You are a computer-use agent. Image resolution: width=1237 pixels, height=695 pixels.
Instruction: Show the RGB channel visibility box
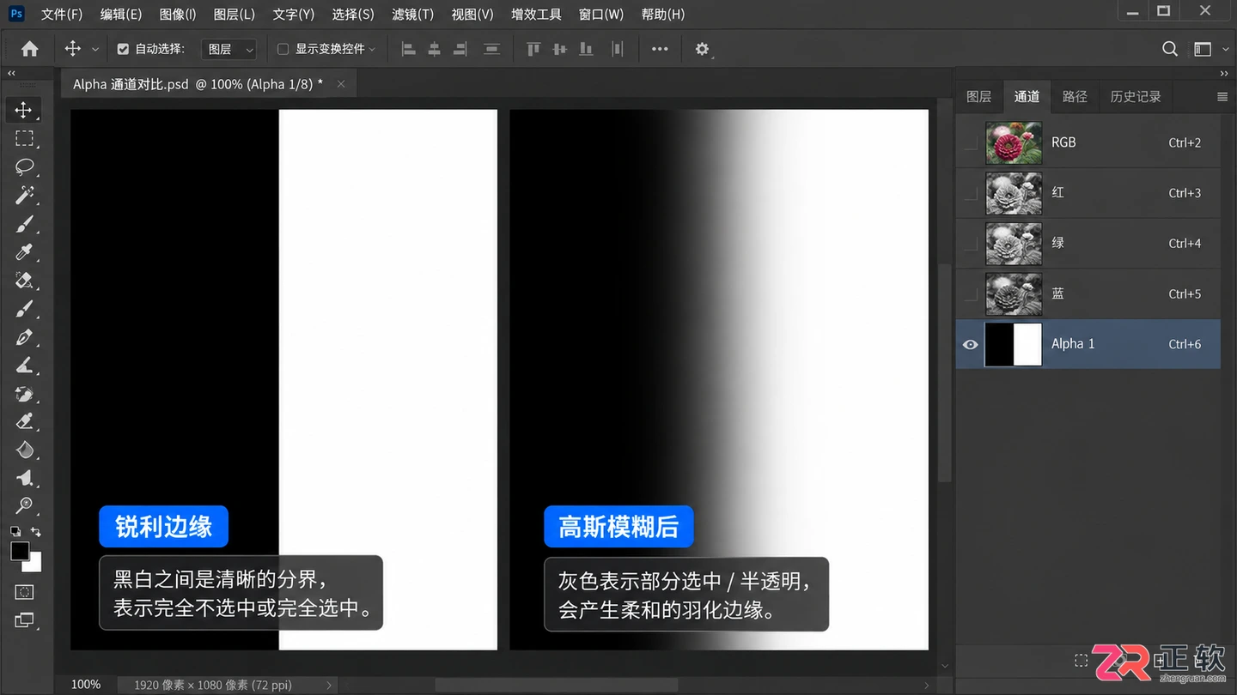[971, 143]
